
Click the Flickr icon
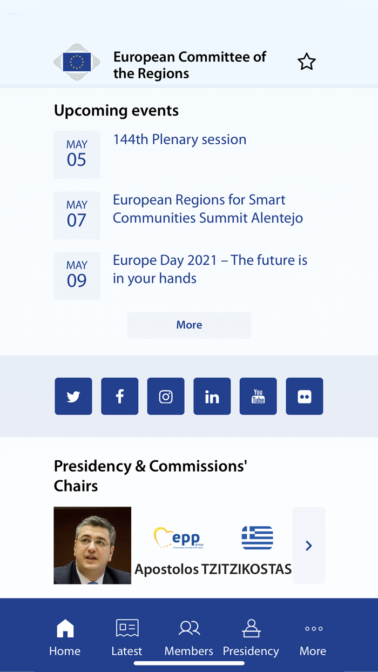click(305, 396)
